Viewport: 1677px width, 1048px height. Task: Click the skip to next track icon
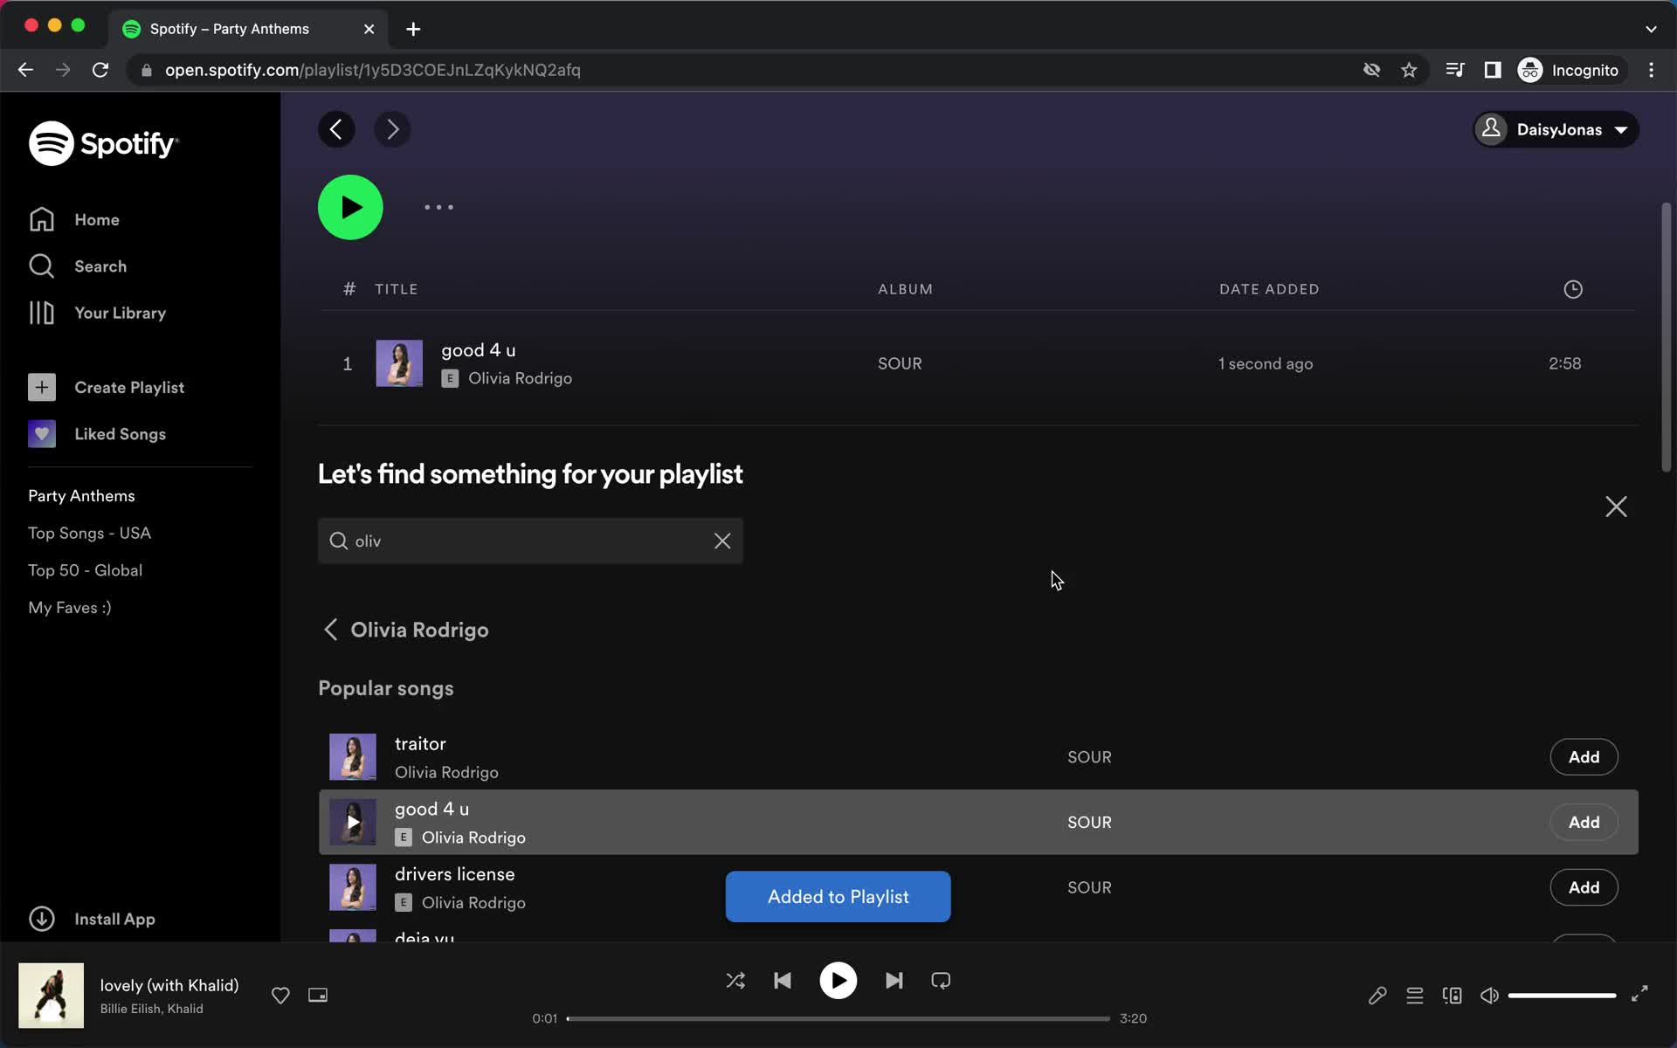pyautogui.click(x=894, y=981)
